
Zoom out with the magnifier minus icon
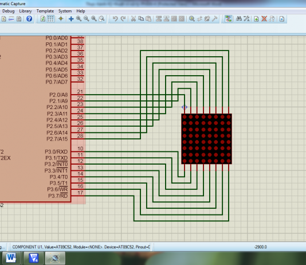[x=87, y=19]
